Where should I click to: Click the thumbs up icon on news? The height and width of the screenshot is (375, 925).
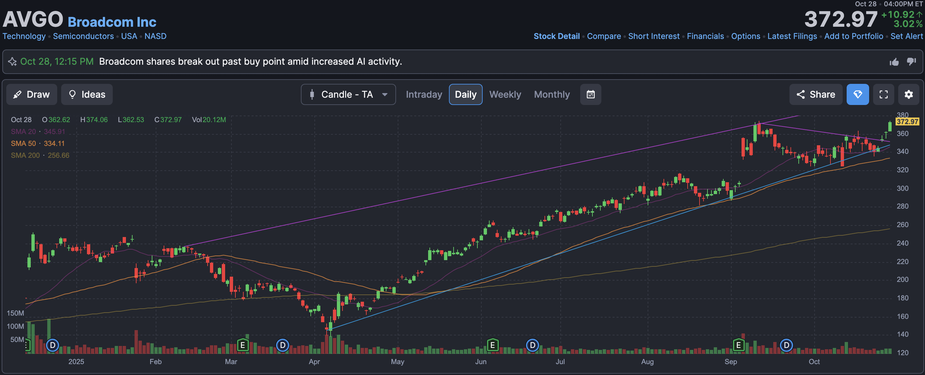click(x=894, y=62)
